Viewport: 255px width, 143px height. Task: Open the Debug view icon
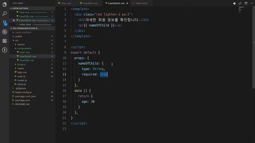[x=4, y=32]
